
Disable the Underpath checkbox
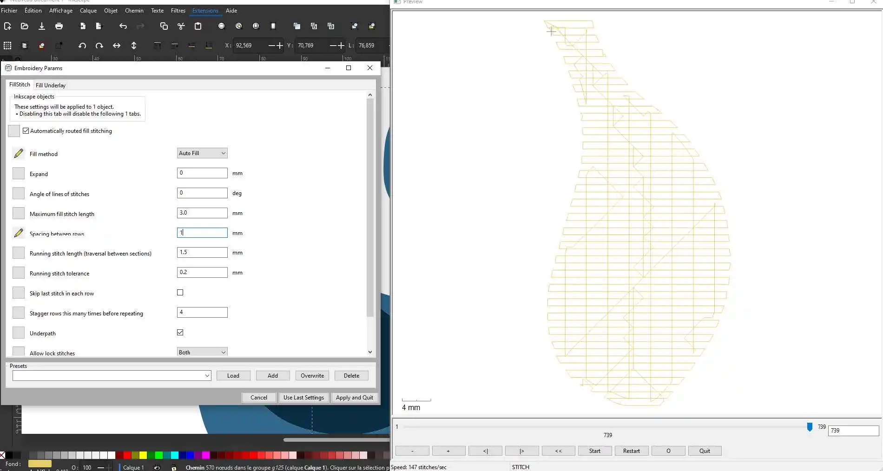click(x=180, y=333)
